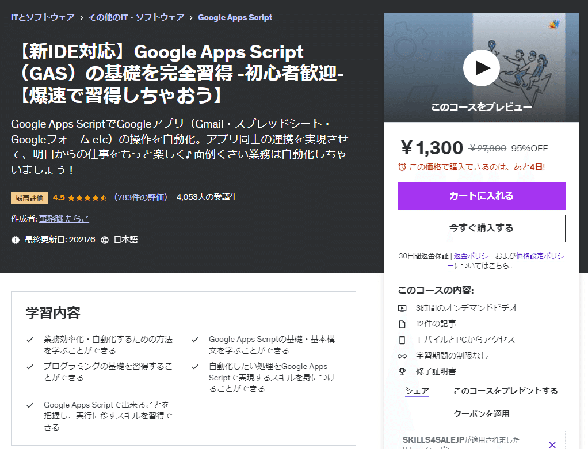Click 修了証明書 text
The image size is (588, 449).
(436, 371)
